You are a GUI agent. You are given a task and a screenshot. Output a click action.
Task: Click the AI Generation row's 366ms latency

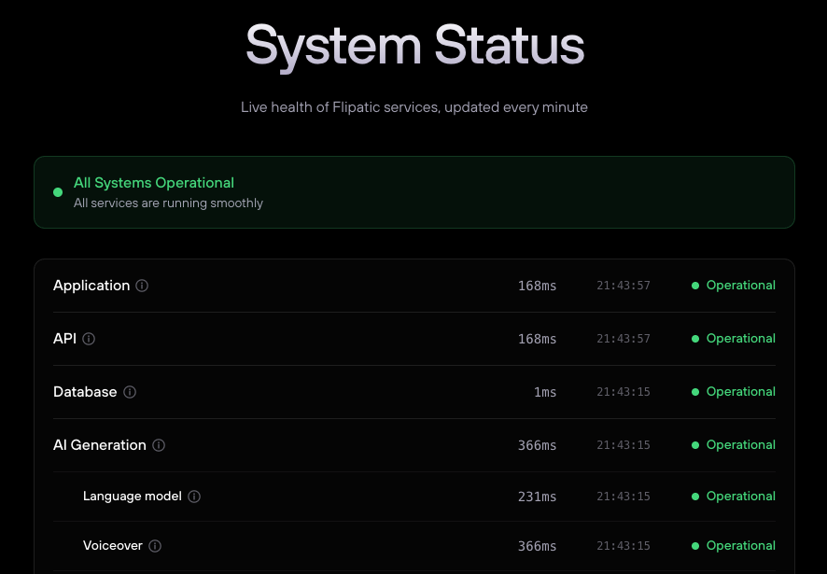click(x=537, y=446)
